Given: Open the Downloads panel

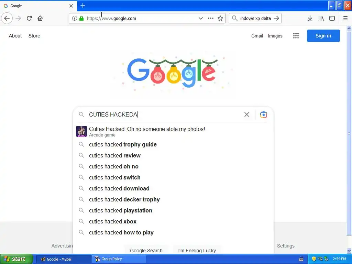Looking at the screenshot, I should [x=310, y=18].
